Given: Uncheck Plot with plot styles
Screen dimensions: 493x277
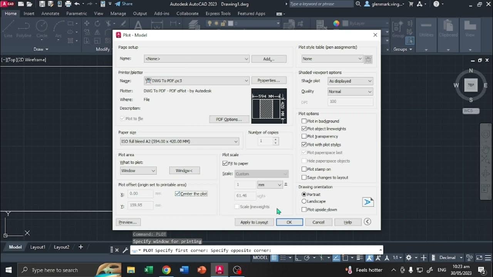Looking at the screenshot, I should [304, 145].
